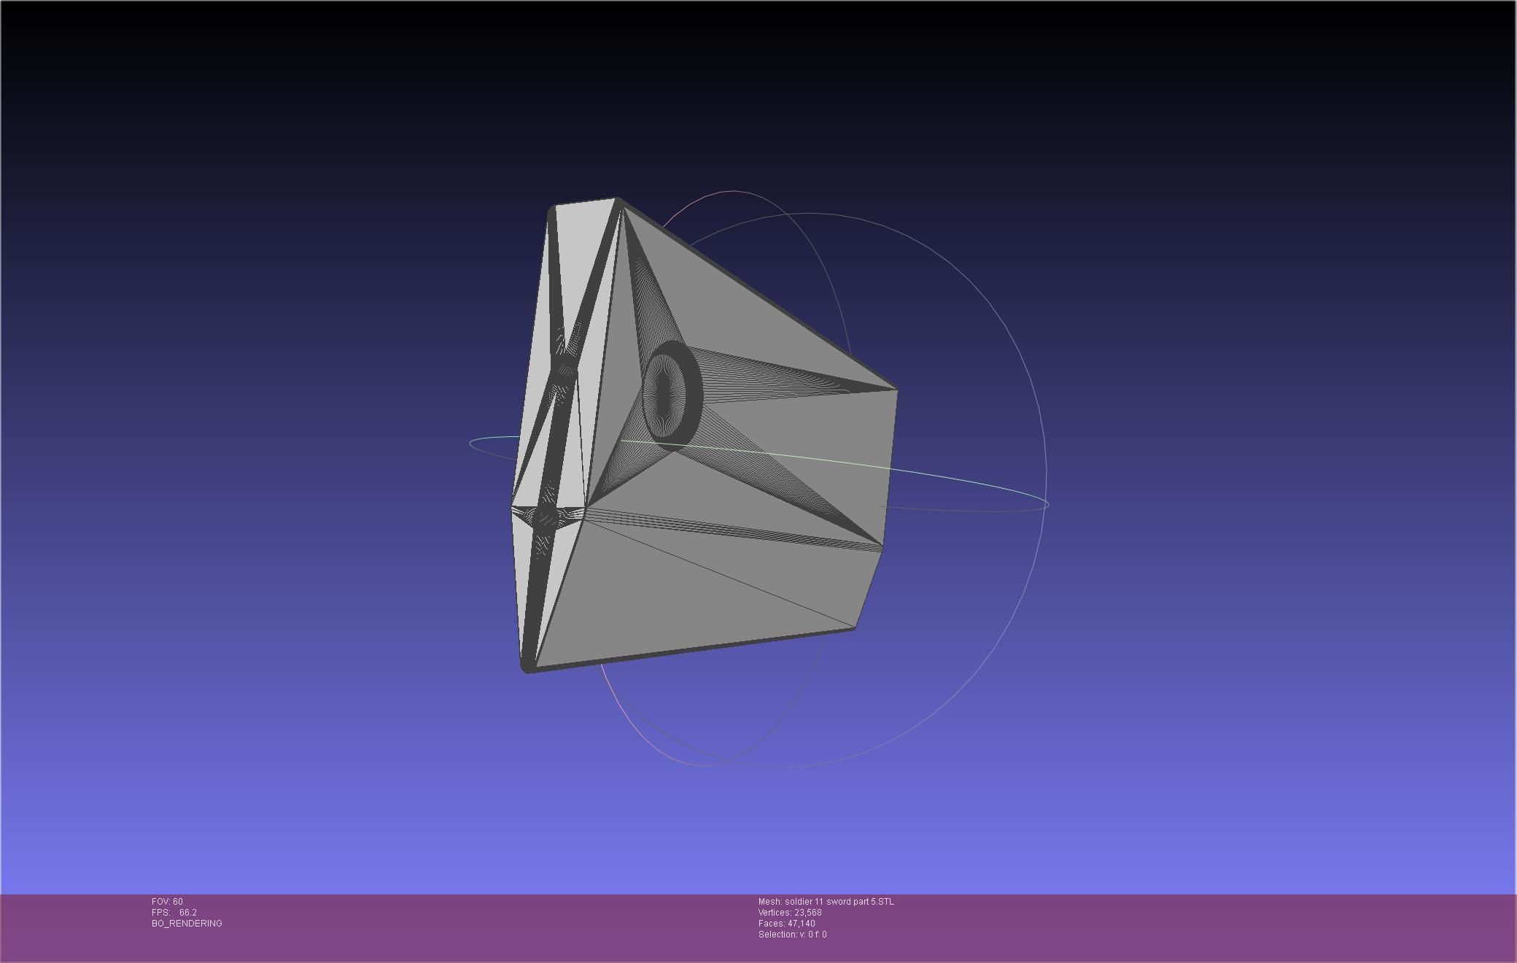
Task: Click the BO_RENDERING label
Action: (x=187, y=924)
